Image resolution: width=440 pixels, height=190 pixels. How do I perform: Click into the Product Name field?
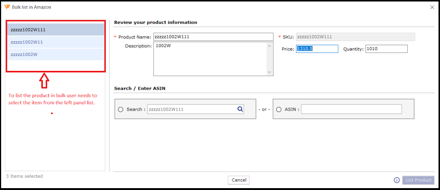coord(213,37)
